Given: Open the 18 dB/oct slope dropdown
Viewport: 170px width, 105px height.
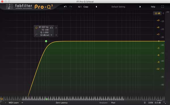Looking at the screenshot, I should pos(46,35).
